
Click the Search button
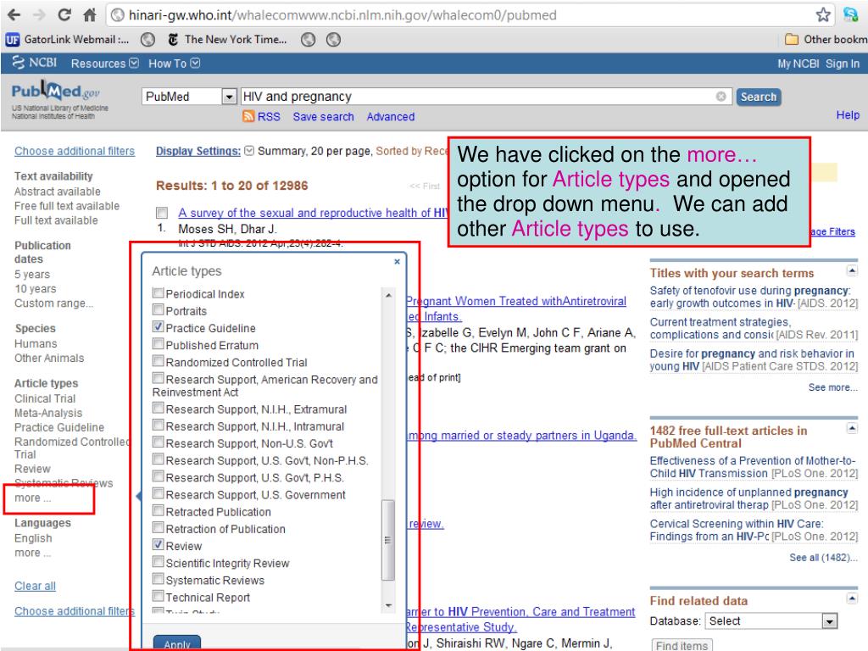click(759, 97)
